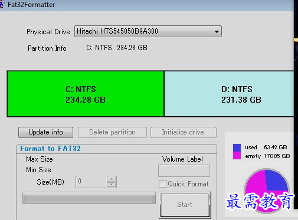Viewport: 298px width, 220px height.
Task: Click the 'Format to FAT32' heading
Action: [x=50, y=149]
